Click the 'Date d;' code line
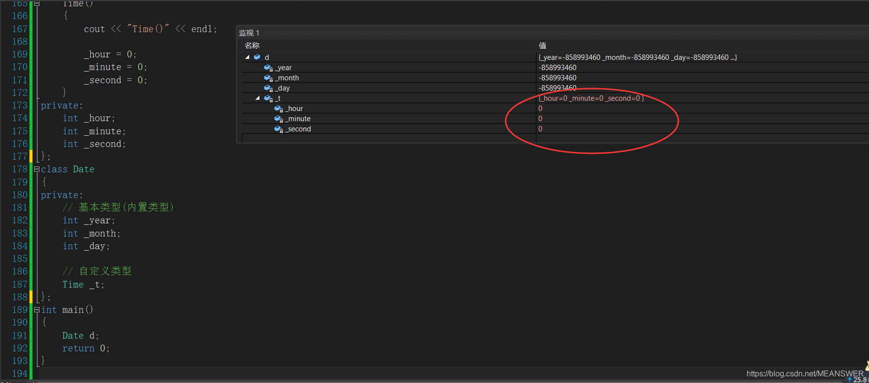This screenshot has height=383, width=869. [80, 335]
